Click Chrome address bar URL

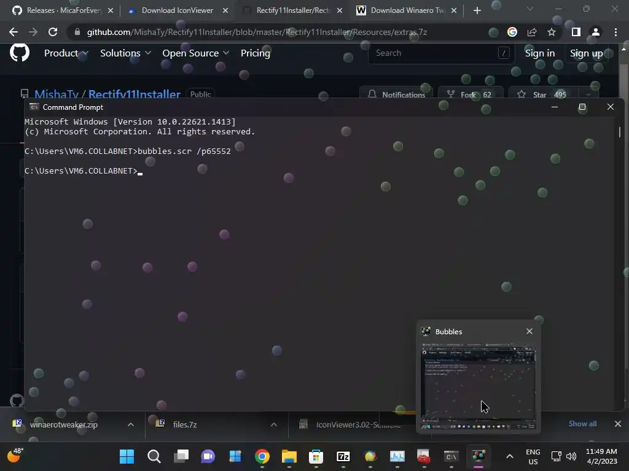click(257, 32)
